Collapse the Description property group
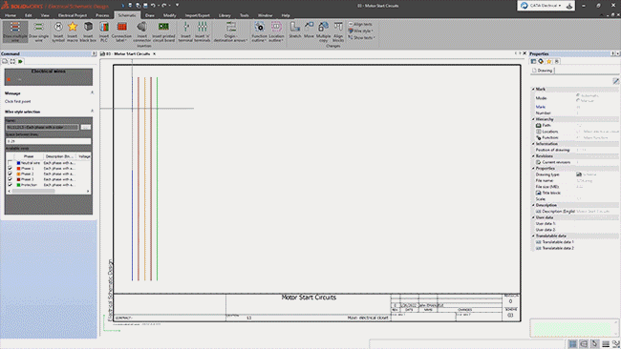Image resolution: width=621 pixels, height=349 pixels. (x=533, y=205)
